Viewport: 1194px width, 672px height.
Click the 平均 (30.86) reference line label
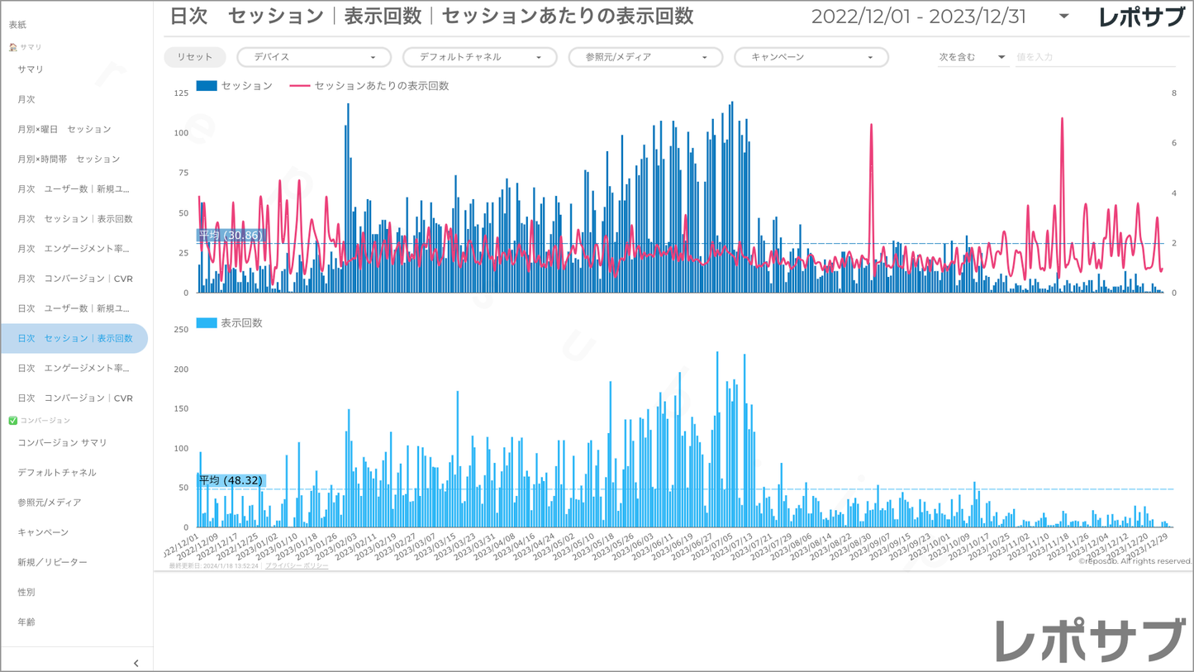[x=231, y=236]
